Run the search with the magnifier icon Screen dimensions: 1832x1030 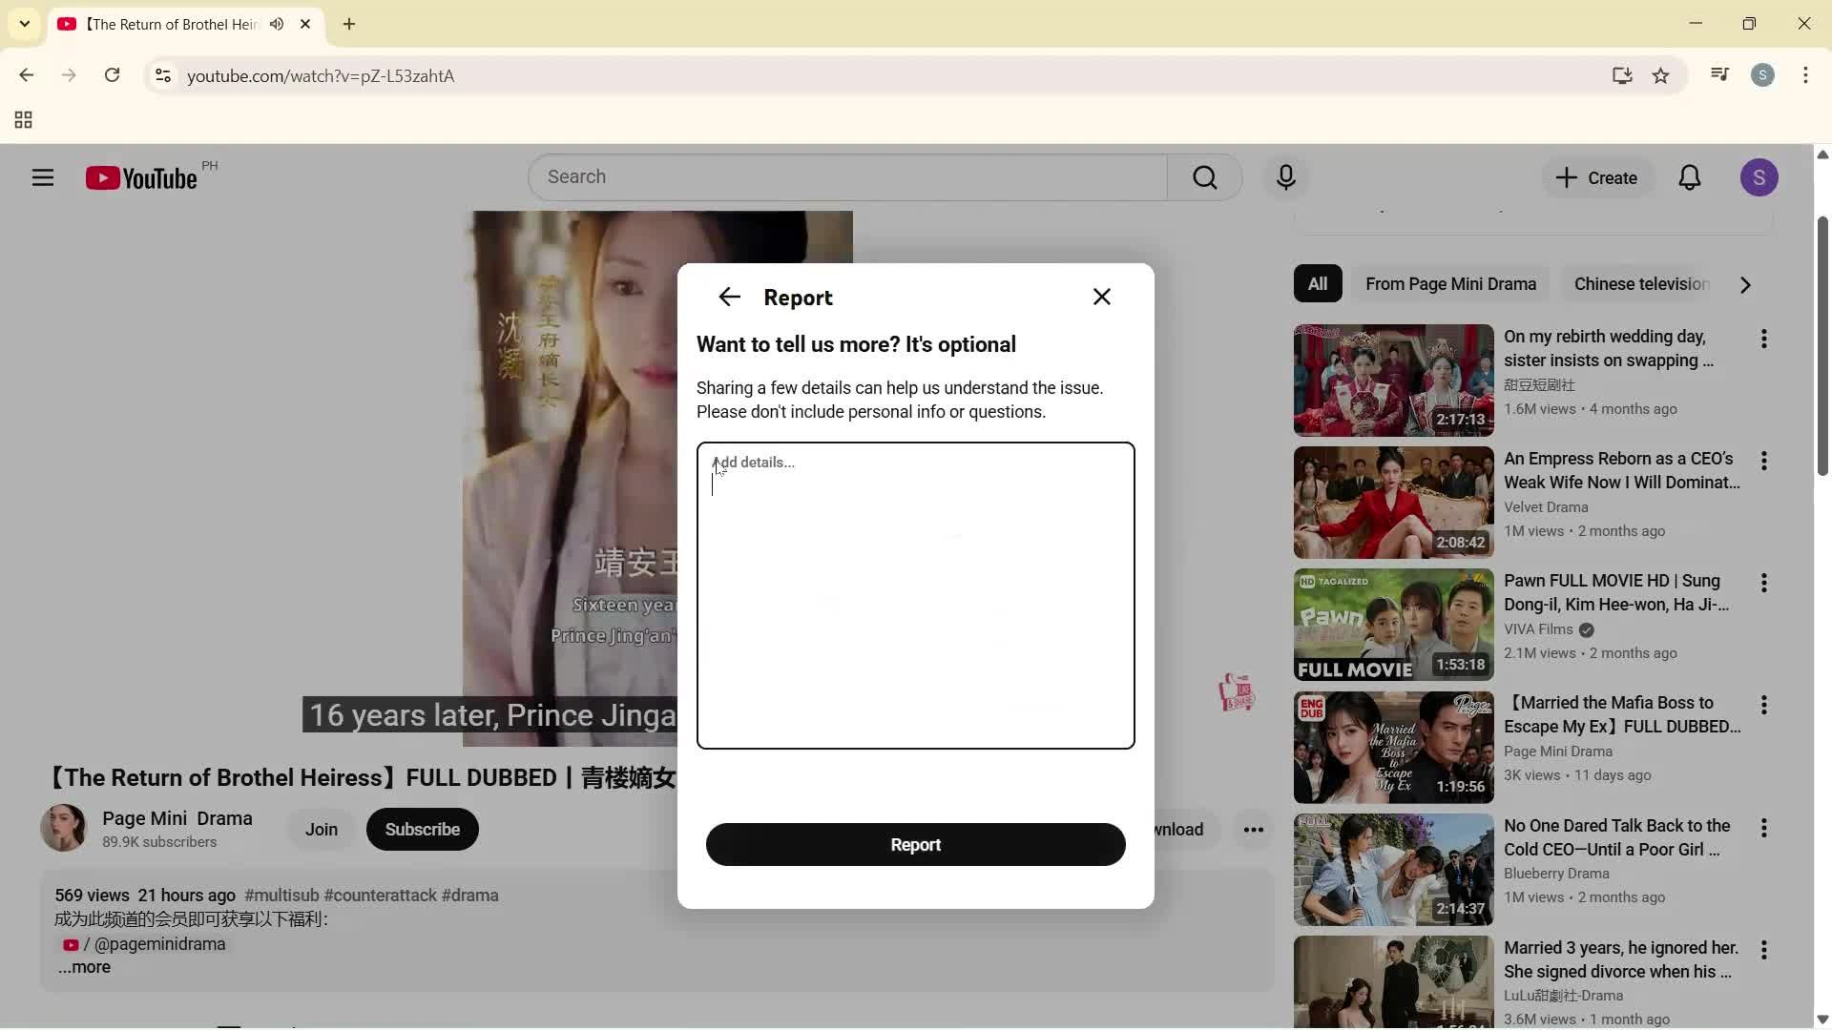1204,177
